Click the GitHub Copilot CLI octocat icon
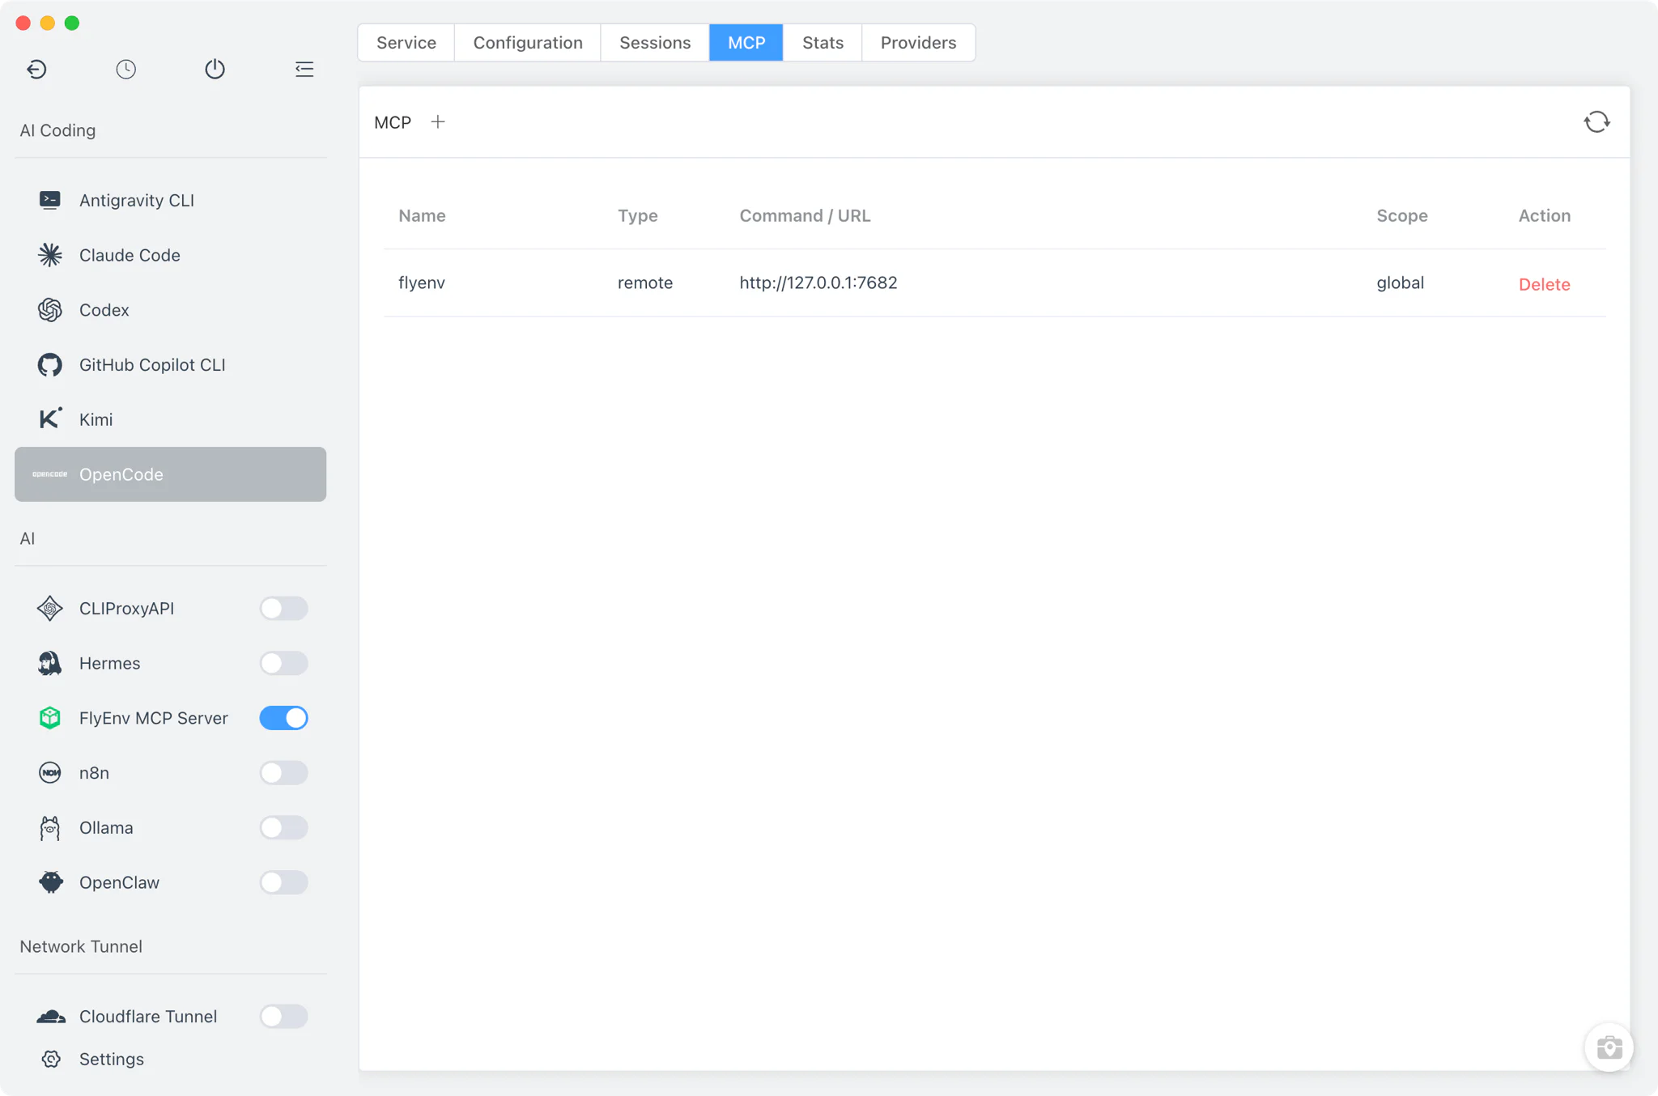This screenshot has height=1096, width=1658. click(50, 365)
